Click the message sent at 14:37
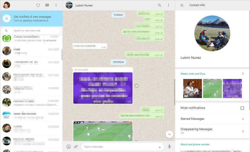 (x=145, y=54)
